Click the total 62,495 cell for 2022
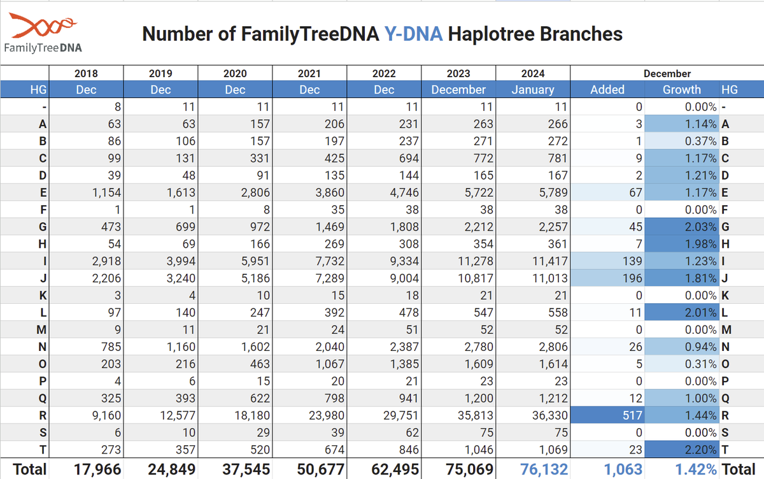The height and width of the screenshot is (479, 764). point(384,469)
